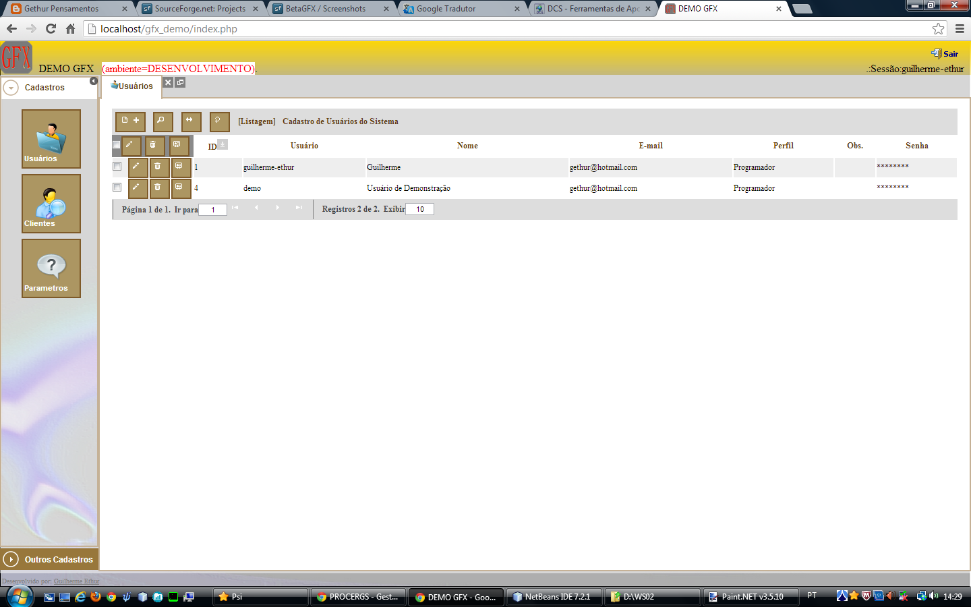Click the ID column sort arrow

(222, 144)
